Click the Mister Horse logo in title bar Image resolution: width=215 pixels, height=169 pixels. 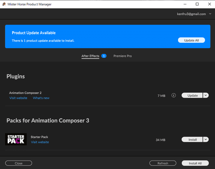pos(4,4)
